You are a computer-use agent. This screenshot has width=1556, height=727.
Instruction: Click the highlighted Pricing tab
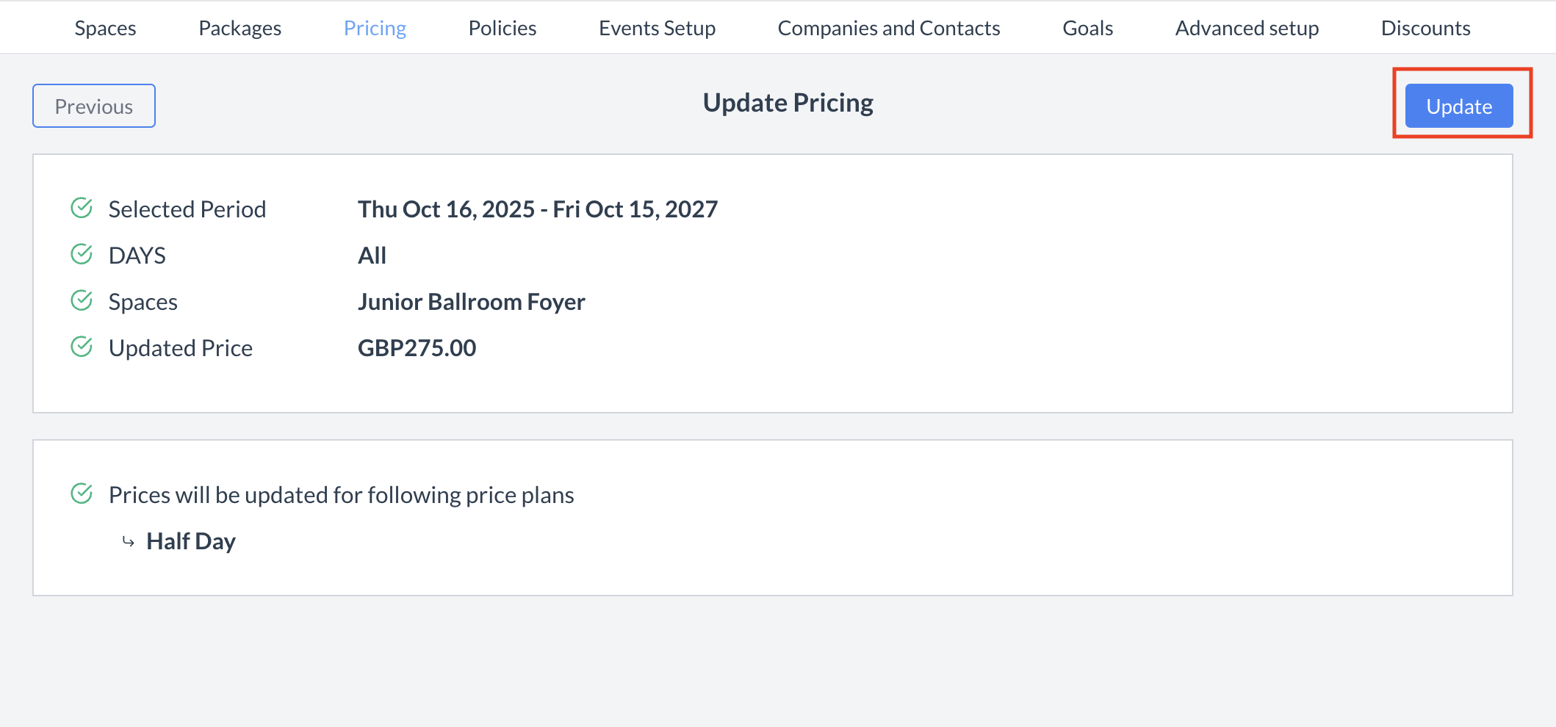[375, 27]
